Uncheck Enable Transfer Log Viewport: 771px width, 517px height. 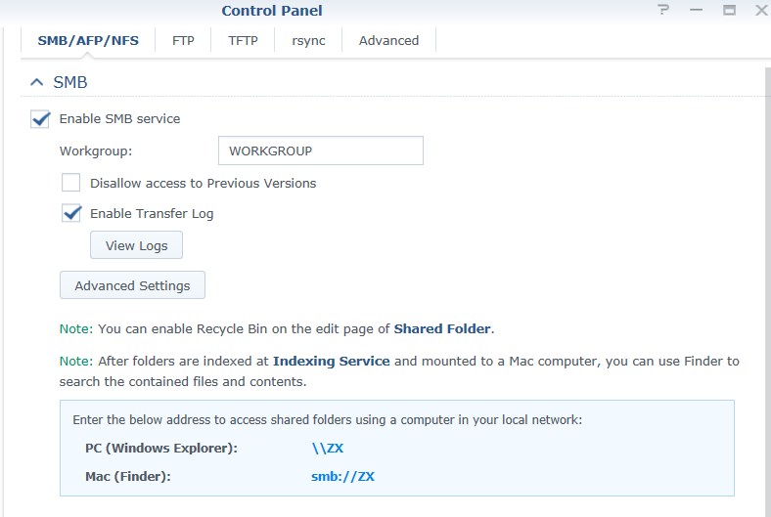point(71,213)
